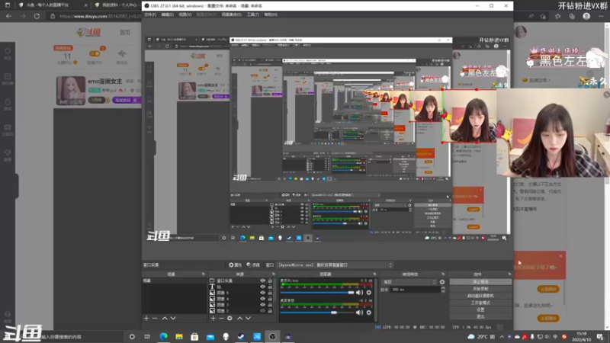Screen dimensions: 610x343
Task: Pop out the Scenes dock panel
Action: pos(203,274)
